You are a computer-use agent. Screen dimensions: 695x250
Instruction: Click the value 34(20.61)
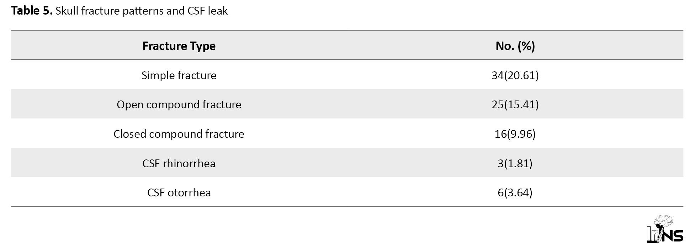pos(515,75)
